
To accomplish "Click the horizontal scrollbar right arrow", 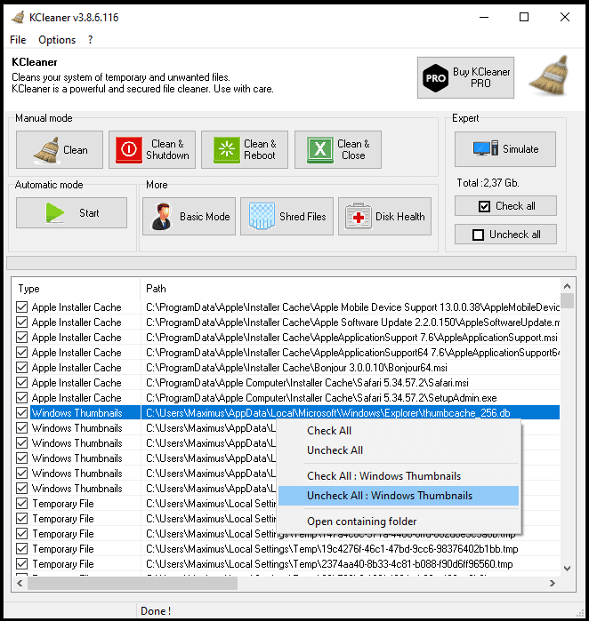I will (x=553, y=583).
